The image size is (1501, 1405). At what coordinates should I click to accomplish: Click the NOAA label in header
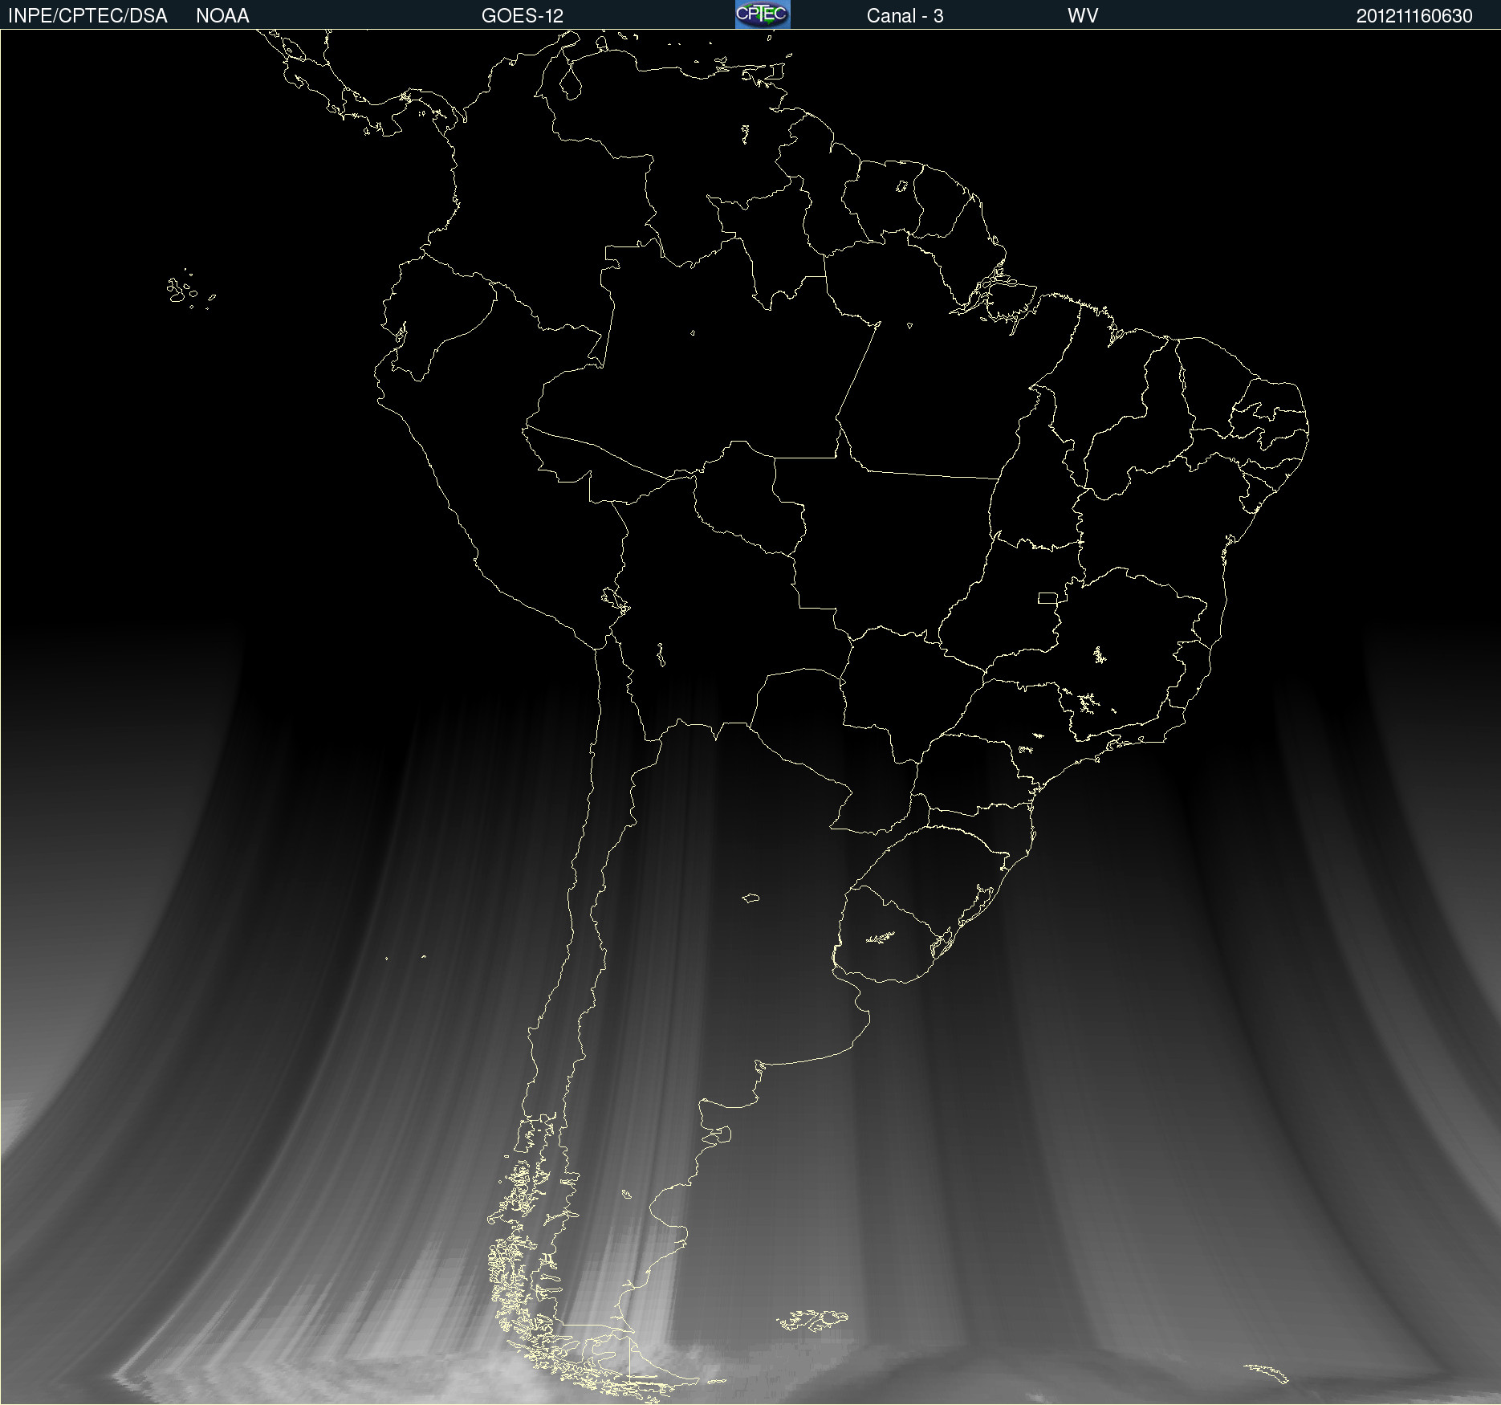point(222,16)
